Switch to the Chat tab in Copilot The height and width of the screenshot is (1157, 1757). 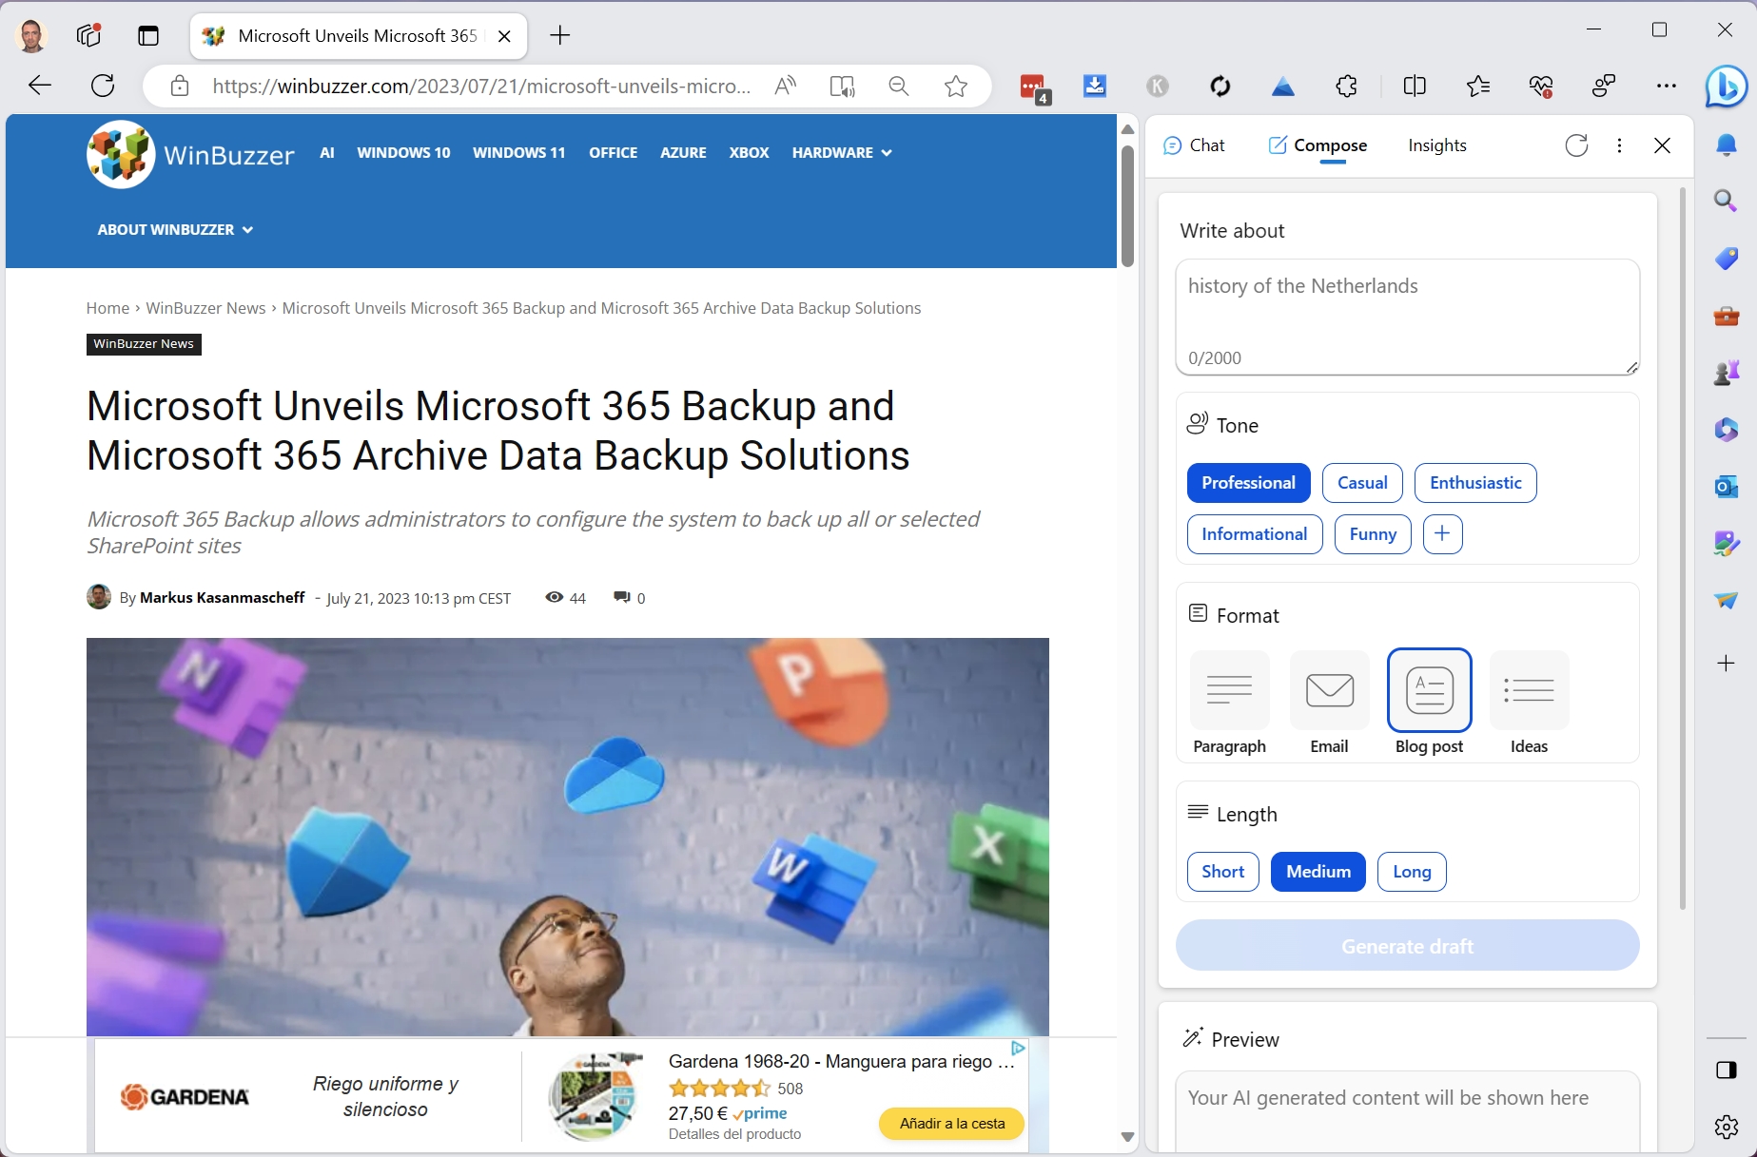pos(1195,145)
